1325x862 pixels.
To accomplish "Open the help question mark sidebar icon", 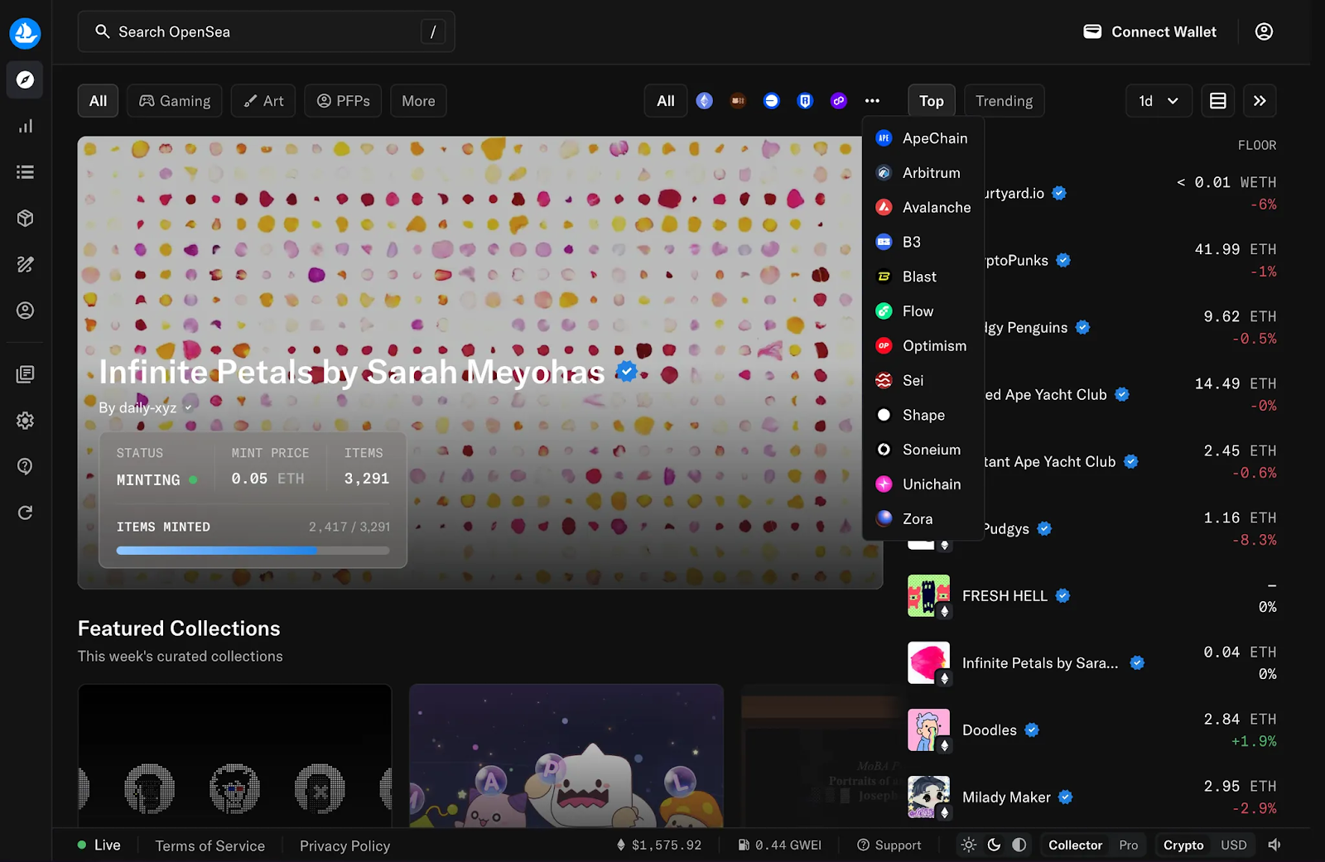I will 26,466.
